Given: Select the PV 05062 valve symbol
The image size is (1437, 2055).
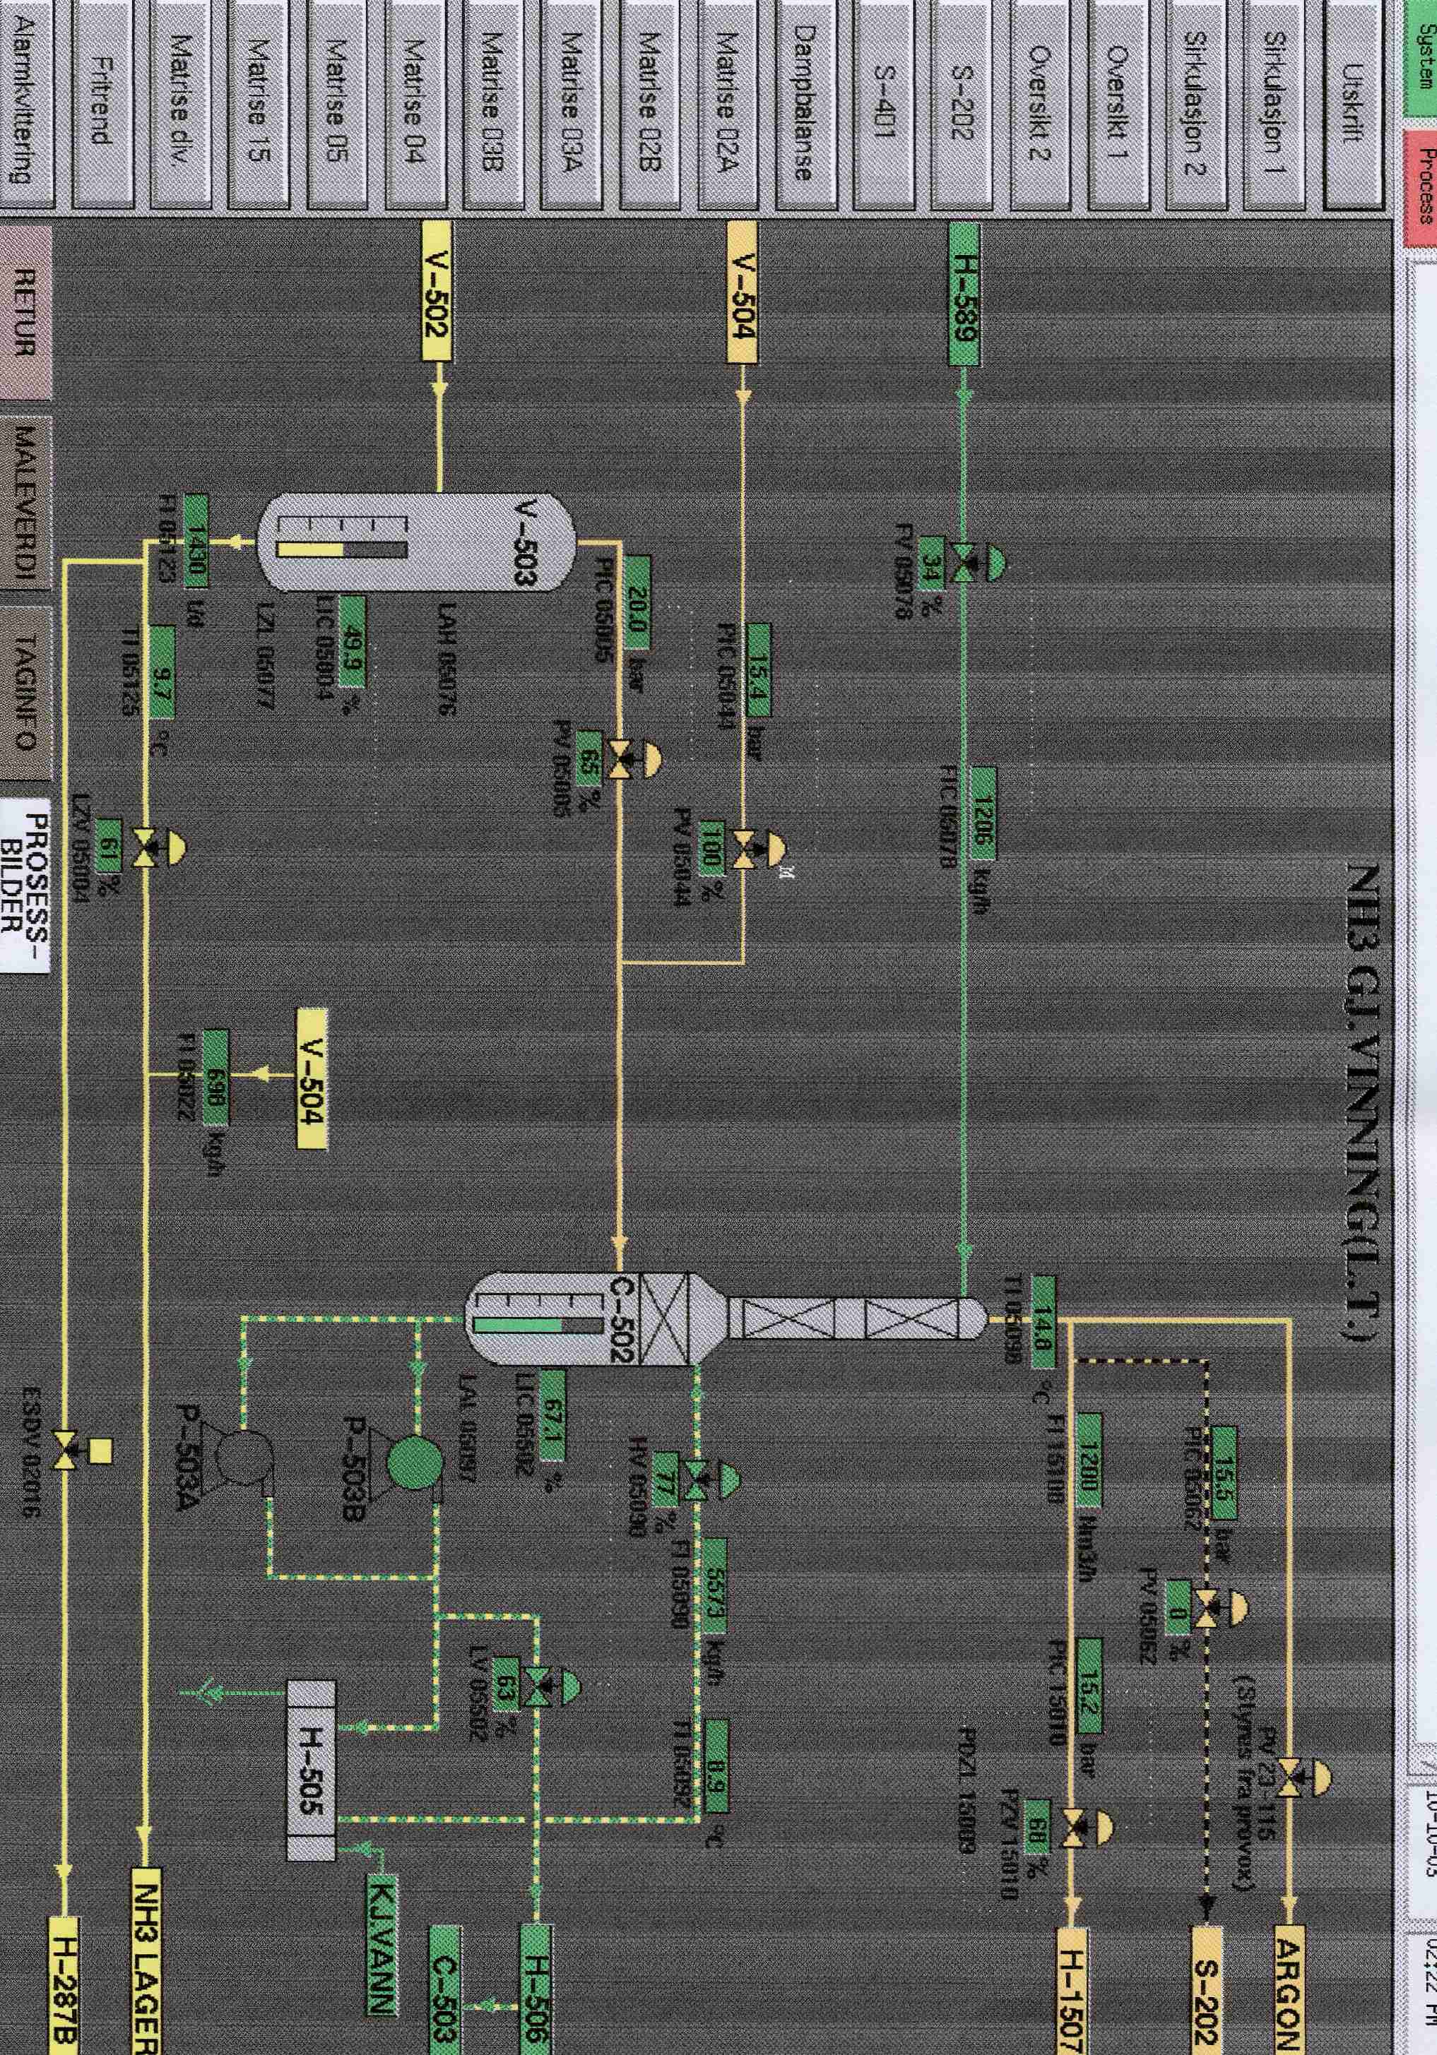Looking at the screenshot, I should coord(1222,1609).
